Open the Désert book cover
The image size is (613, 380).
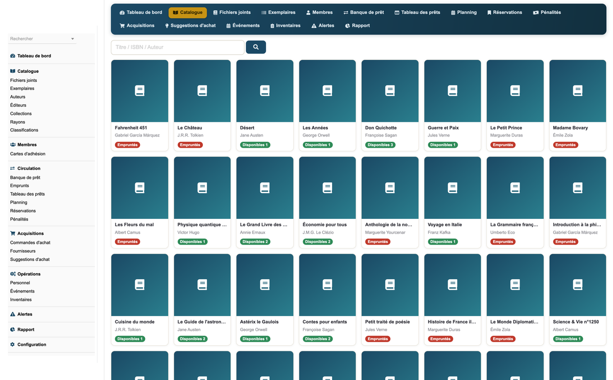(x=265, y=91)
